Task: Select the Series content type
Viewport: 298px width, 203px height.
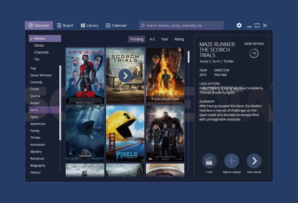Action: [x=39, y=45]
